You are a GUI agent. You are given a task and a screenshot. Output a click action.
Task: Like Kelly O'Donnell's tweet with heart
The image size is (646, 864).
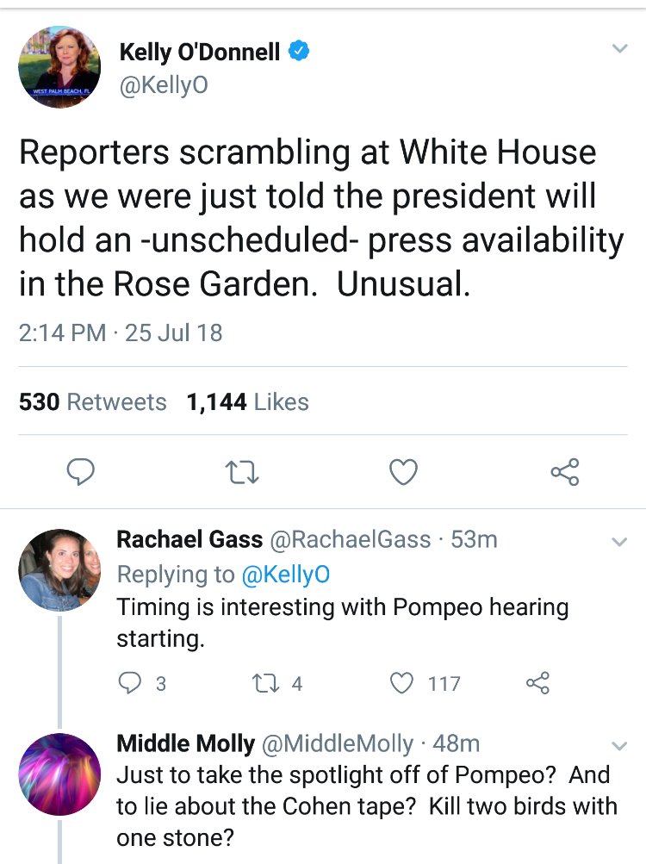coord(403,471)
